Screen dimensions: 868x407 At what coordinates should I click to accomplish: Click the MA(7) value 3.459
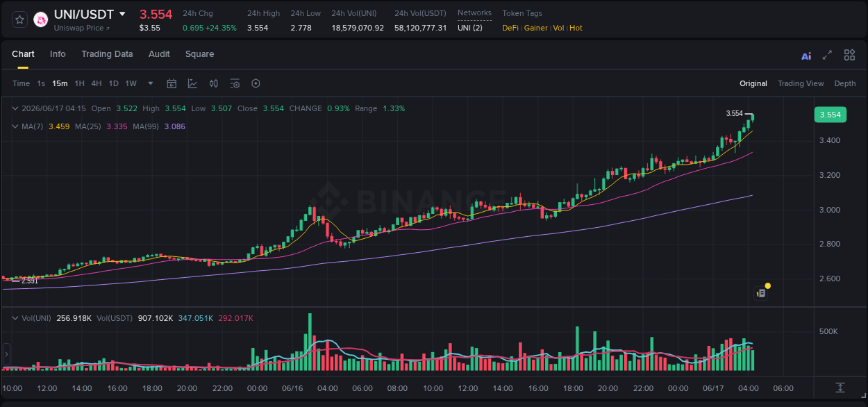pos(59,126)
